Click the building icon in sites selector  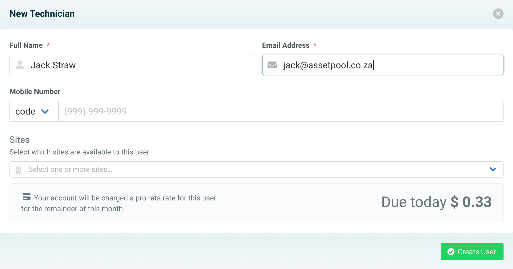(18, 169)
